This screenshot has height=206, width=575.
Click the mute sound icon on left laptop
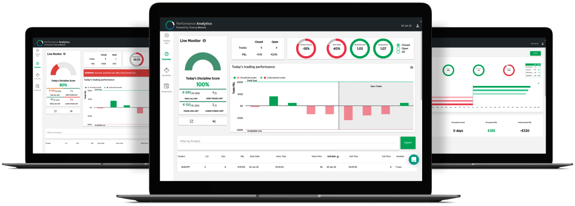pyautogui.click(x=71, y=111)
